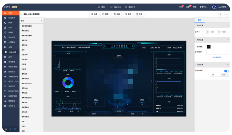Open CRM from the left sidebar
232x135 pixels.
pyautogui.click(x=11, y=23)
